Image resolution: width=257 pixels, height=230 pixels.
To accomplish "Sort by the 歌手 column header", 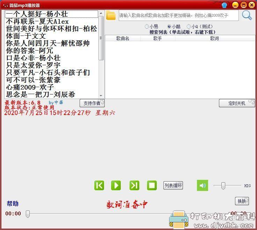I will click(158, 38).
